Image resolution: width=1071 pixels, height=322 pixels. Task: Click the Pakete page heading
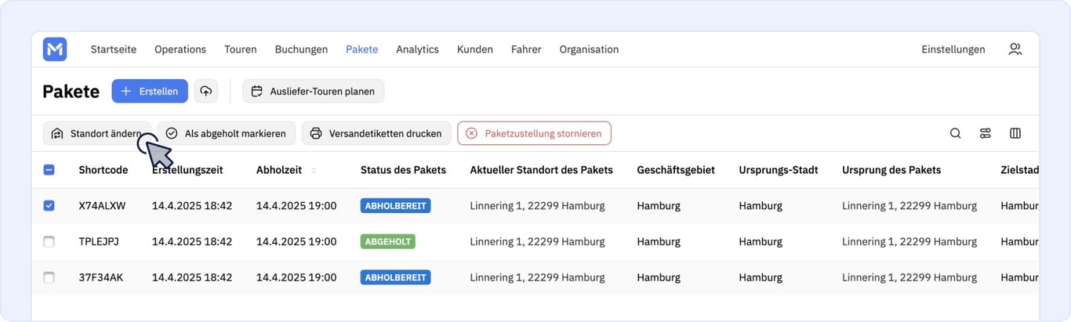click(71, 92)
